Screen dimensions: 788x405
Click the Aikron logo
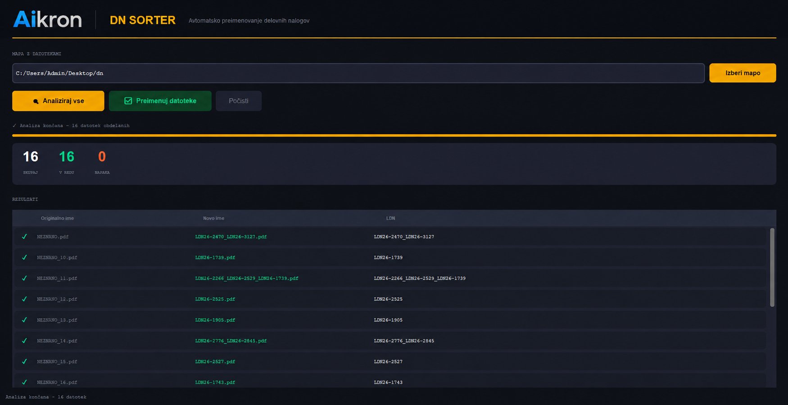tap(47, 19)
